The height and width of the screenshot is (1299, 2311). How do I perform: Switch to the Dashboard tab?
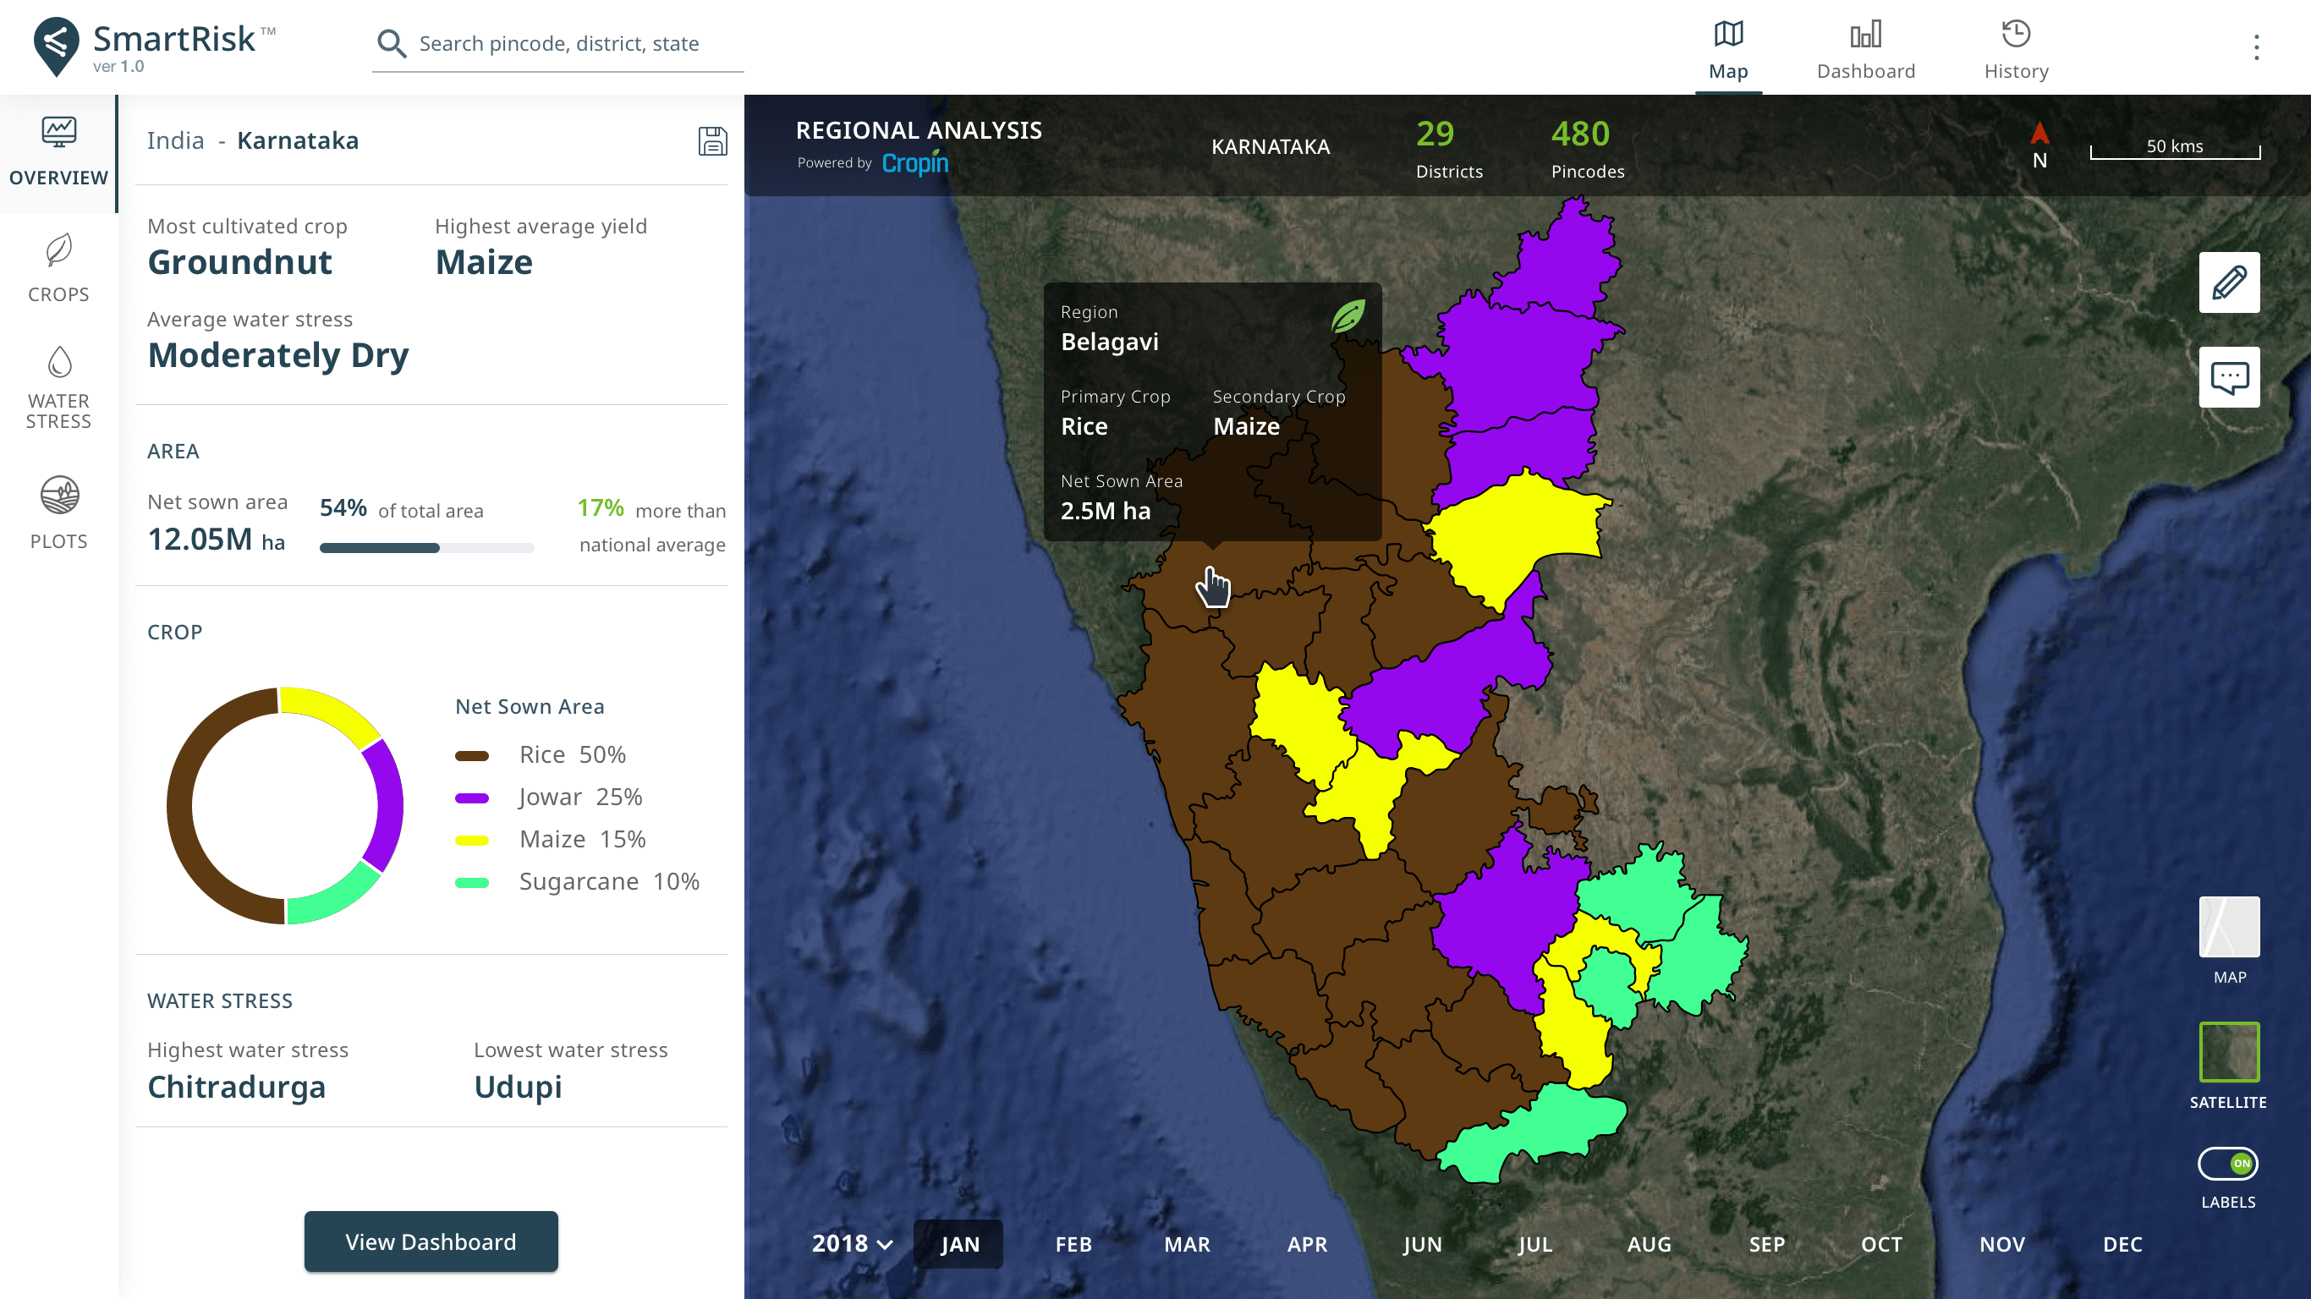[1865, 50]
